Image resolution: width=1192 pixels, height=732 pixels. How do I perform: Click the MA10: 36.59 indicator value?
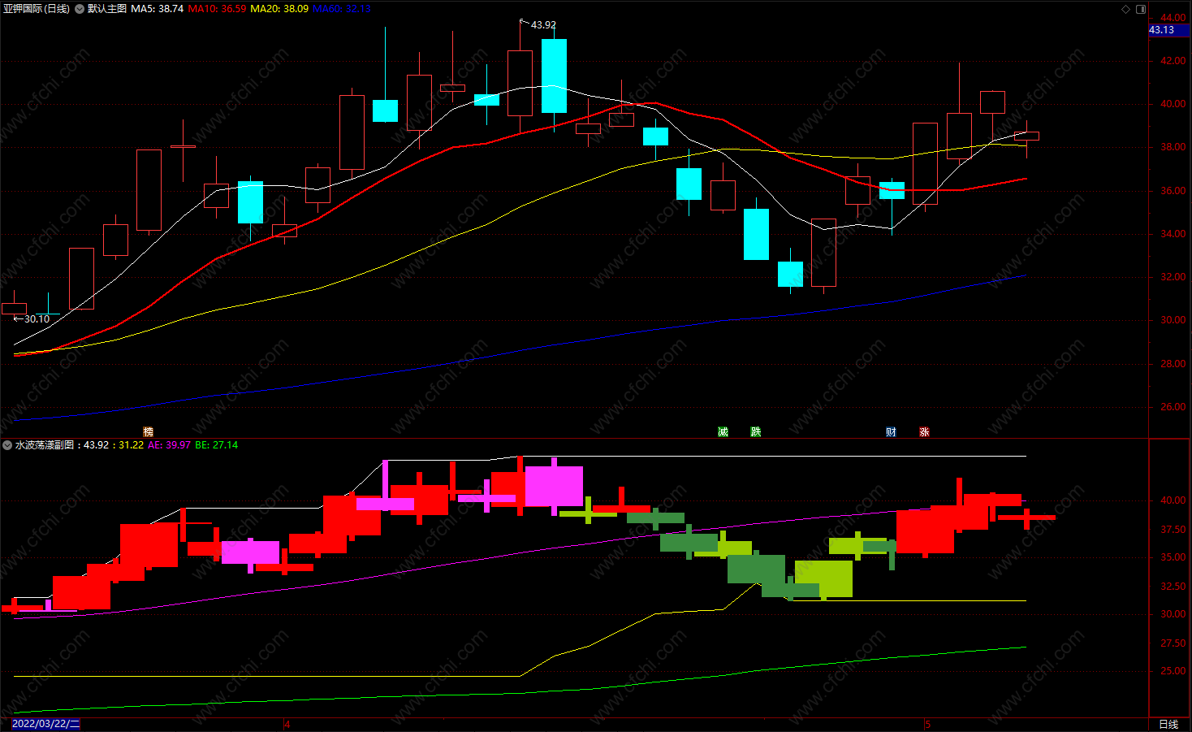click(x=217, y=9)
